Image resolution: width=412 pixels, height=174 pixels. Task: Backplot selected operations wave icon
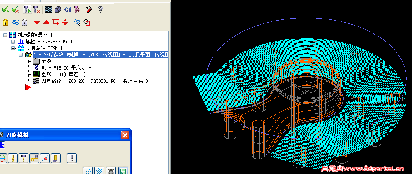click(x=48, y=10)
